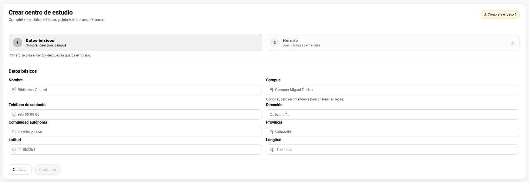Focus the Nombre input field

tap(135, 90)
